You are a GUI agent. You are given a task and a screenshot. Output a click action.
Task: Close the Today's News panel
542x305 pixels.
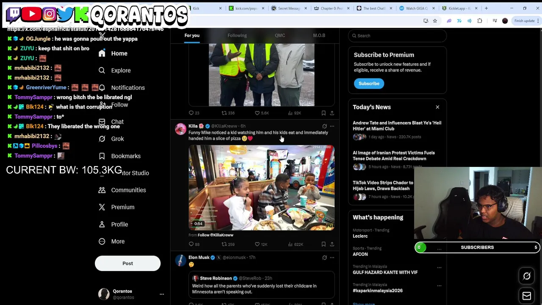pyautogui.click(x=437, y=107)
